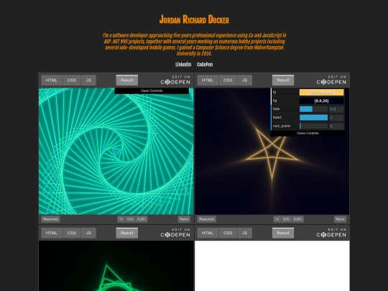Edit the fade2 value field showing 1

click(336, 118)
